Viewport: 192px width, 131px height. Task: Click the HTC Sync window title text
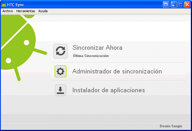(x=15, y=5)
